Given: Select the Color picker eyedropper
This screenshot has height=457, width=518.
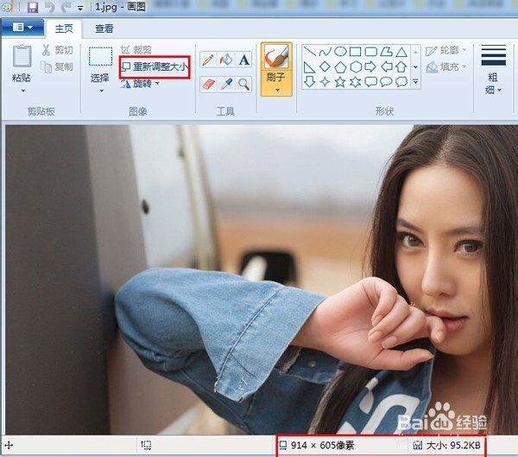Looking at the screenshot, I should [226, 84].
